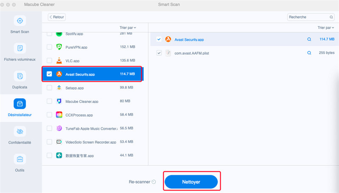The image size is (339, 193).
Task: Select TuneFab Apple Music Converter name
Action: (x=92, y=129)
